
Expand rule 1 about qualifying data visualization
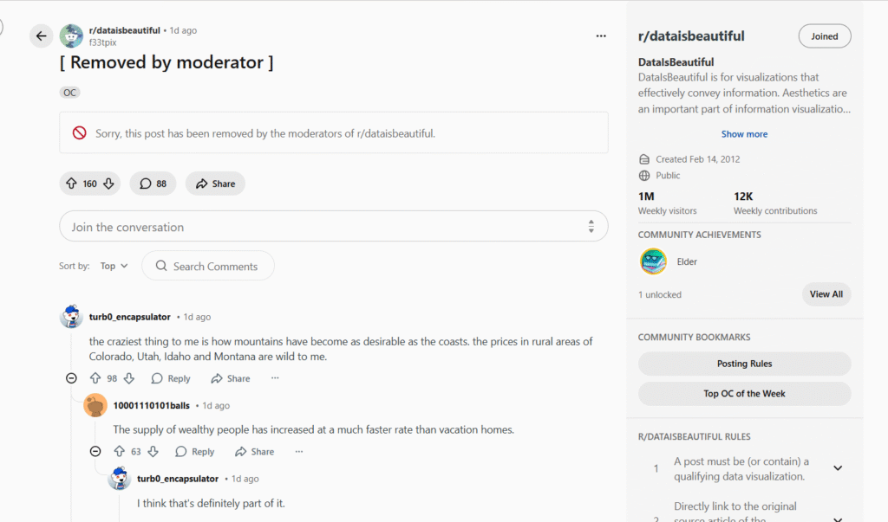tap(838, 468)
